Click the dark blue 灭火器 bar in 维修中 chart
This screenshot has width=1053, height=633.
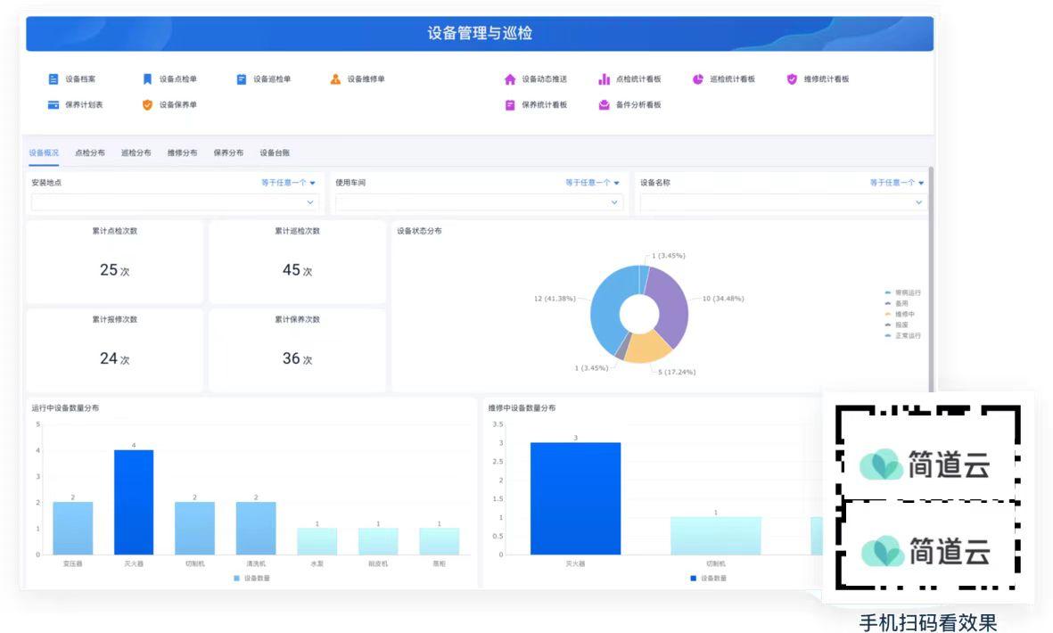point(575,498)
